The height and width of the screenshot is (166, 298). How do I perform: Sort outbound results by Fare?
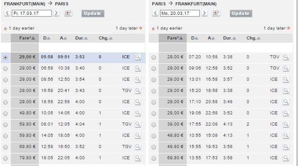tap(27, 38)
